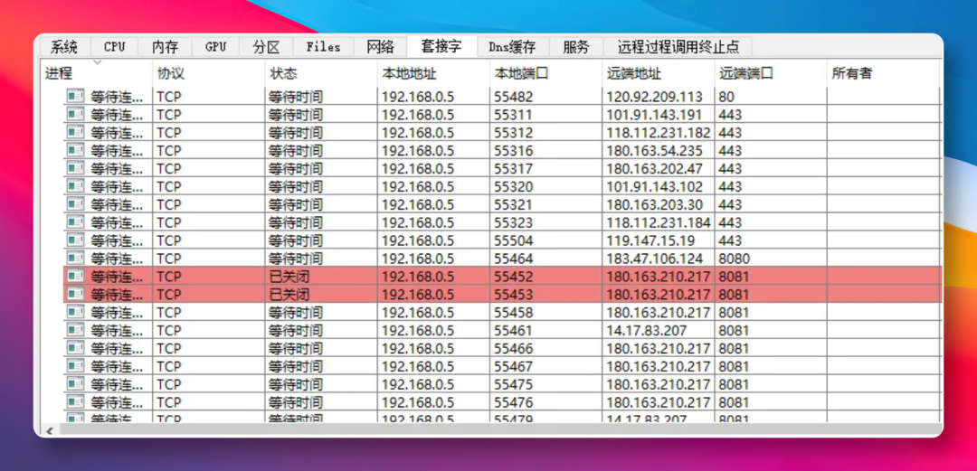Viewport: 977px width, 471px height.
Task: Select remote address 180.163.54.235
Action: (x=654, y=150)
